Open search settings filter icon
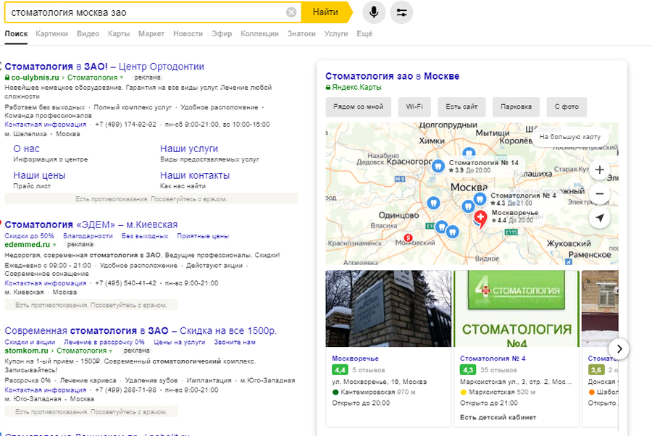 point(402,12)
